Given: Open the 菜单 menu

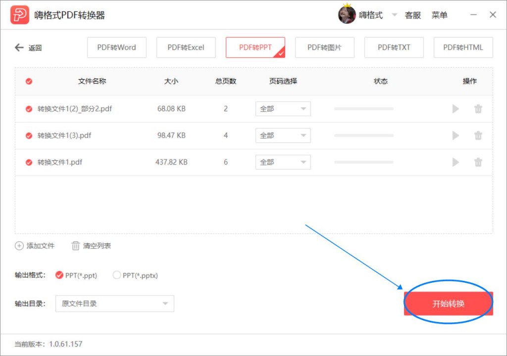Looking at the screenshot, I should click(x=440, y=15).
